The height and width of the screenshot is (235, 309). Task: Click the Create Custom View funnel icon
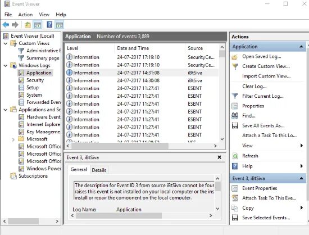pyautogui.click(x=235, y=66)
